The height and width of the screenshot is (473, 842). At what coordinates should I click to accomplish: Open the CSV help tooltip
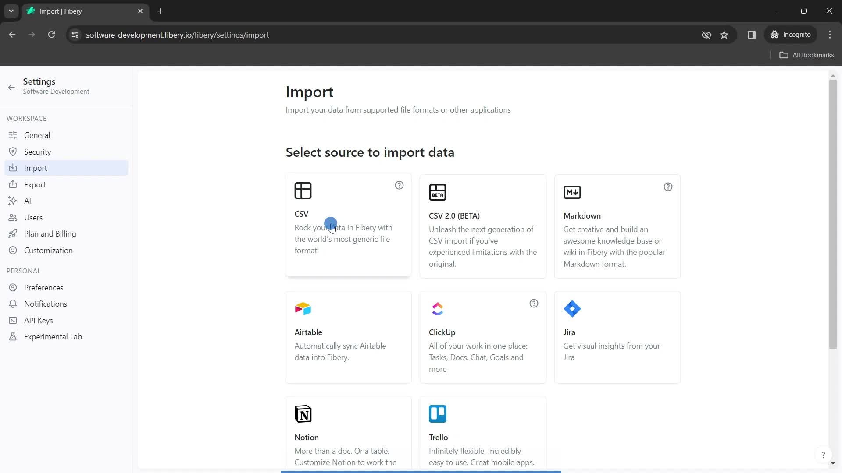(400, 185)
